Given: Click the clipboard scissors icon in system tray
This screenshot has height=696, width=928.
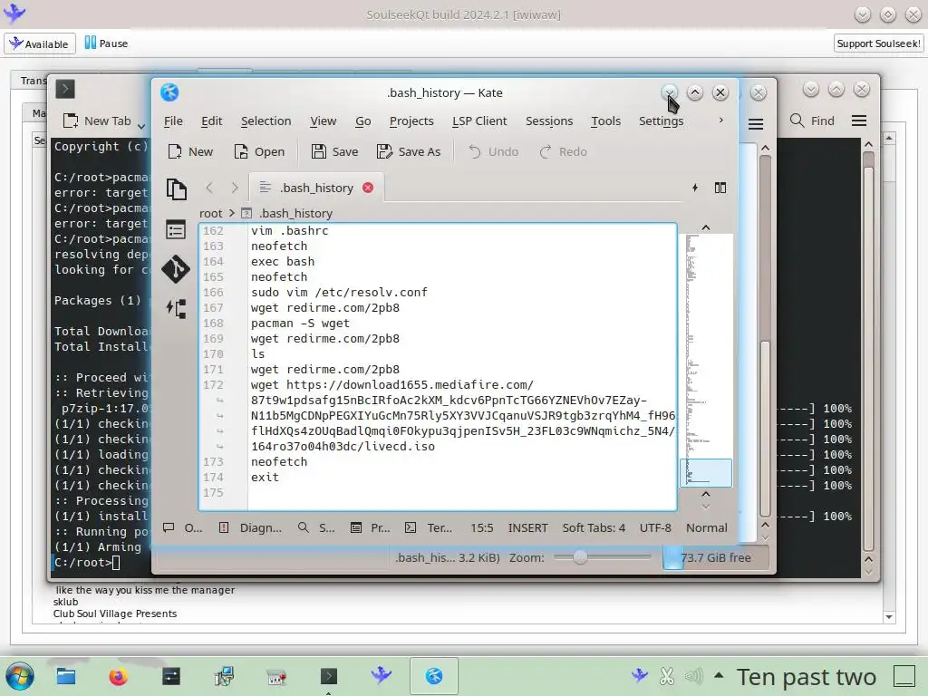Looking at the screenshot, I should coord(666,676).
